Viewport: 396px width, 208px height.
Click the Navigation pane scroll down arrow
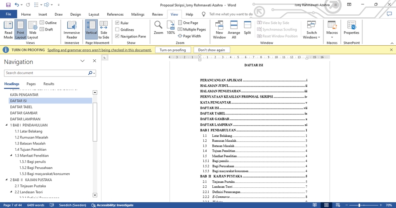pos(95,195)
